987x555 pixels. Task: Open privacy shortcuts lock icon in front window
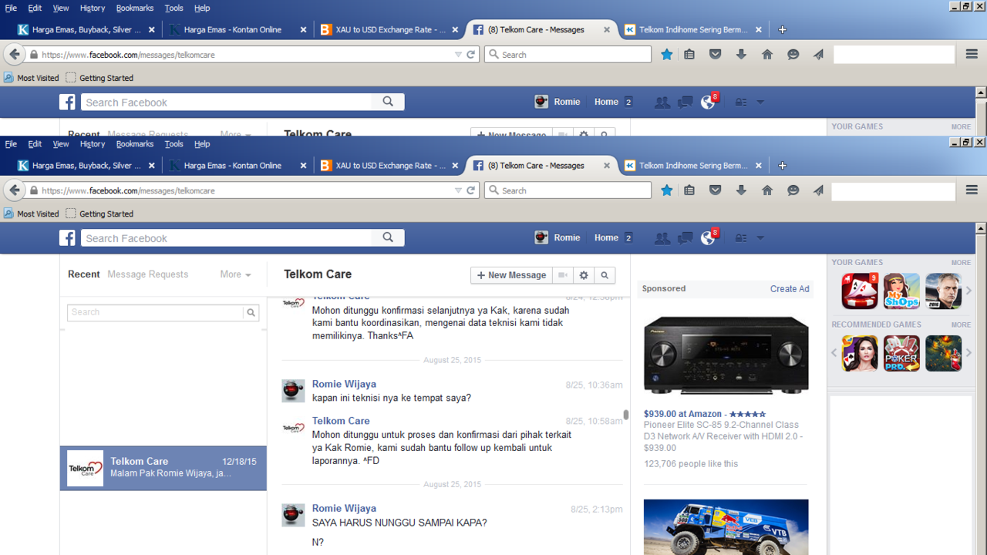tap(740, 238)
